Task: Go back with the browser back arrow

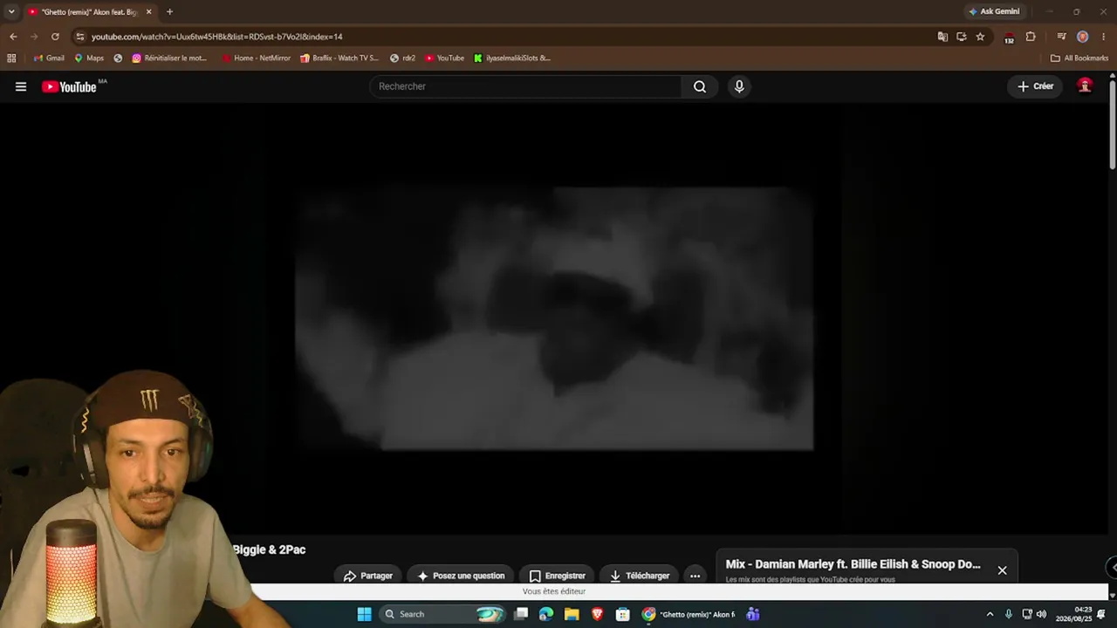Action: [13, 37]
